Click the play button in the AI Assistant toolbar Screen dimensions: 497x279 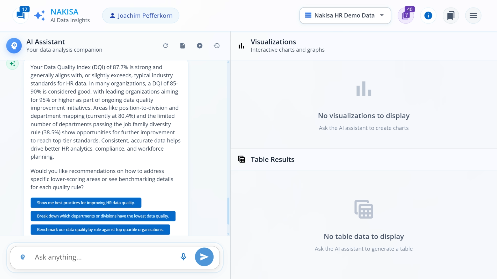pyautogui.click(x=200, y=45)
